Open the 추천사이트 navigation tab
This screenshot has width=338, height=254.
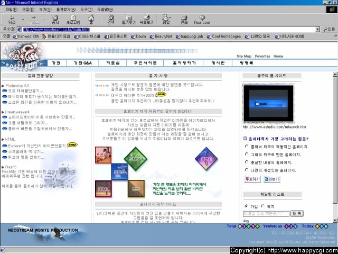145,63
